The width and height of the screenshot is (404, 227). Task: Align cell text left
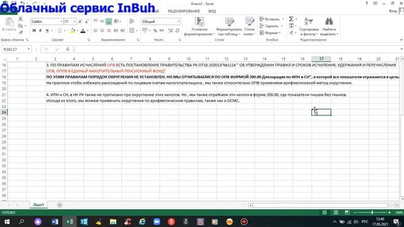[95, 31]
